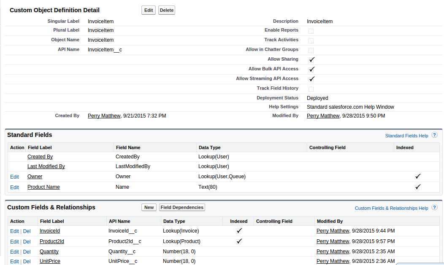Open Product2Id field label link
This screenshot has width=444, height=265.
coord(52,241)
